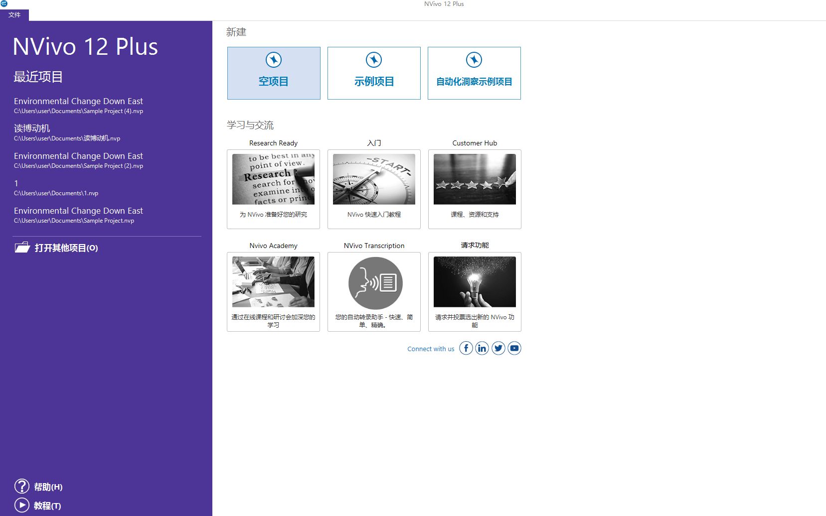Open the LinkedIn social icon
Image resolution: width=826 pixels, height=516 pixels.
pyautogui.click(x=482, y=348)
